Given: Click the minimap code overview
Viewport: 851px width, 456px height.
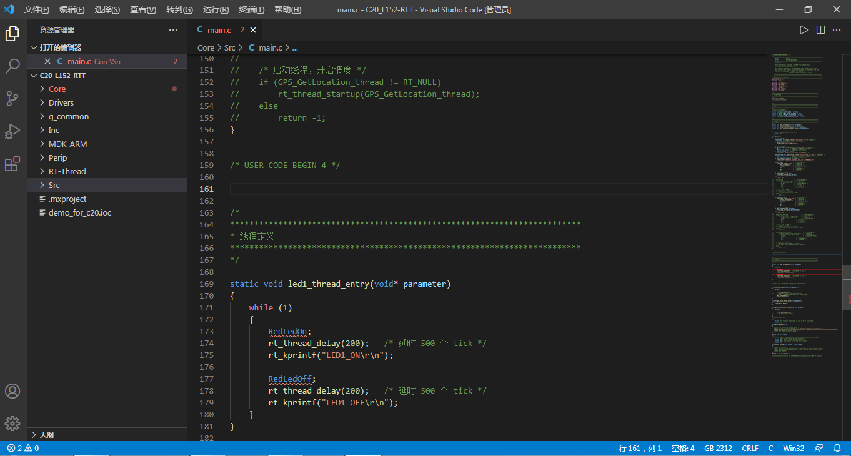Looking at the screenshot, I should [806, 206].
